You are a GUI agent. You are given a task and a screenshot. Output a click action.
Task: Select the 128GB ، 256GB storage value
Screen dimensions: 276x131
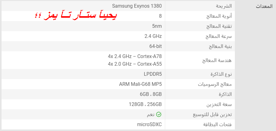pyautogui.click(x=145, y=104)
